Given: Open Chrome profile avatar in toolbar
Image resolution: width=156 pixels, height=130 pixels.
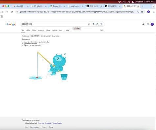Looking at the screenshot, I should point(148,12).
